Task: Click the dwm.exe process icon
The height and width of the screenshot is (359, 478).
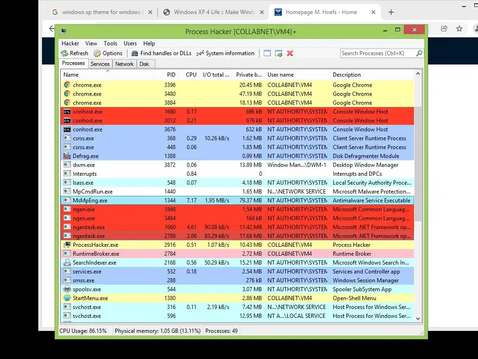Action: (x=67, y=165)
